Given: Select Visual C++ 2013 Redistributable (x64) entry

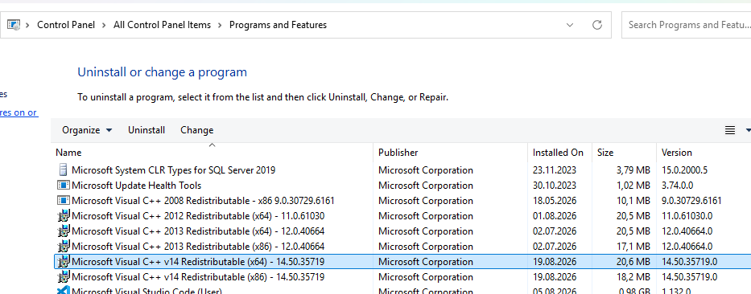Looking at the screenshot, I should click(x=198, y=231).
